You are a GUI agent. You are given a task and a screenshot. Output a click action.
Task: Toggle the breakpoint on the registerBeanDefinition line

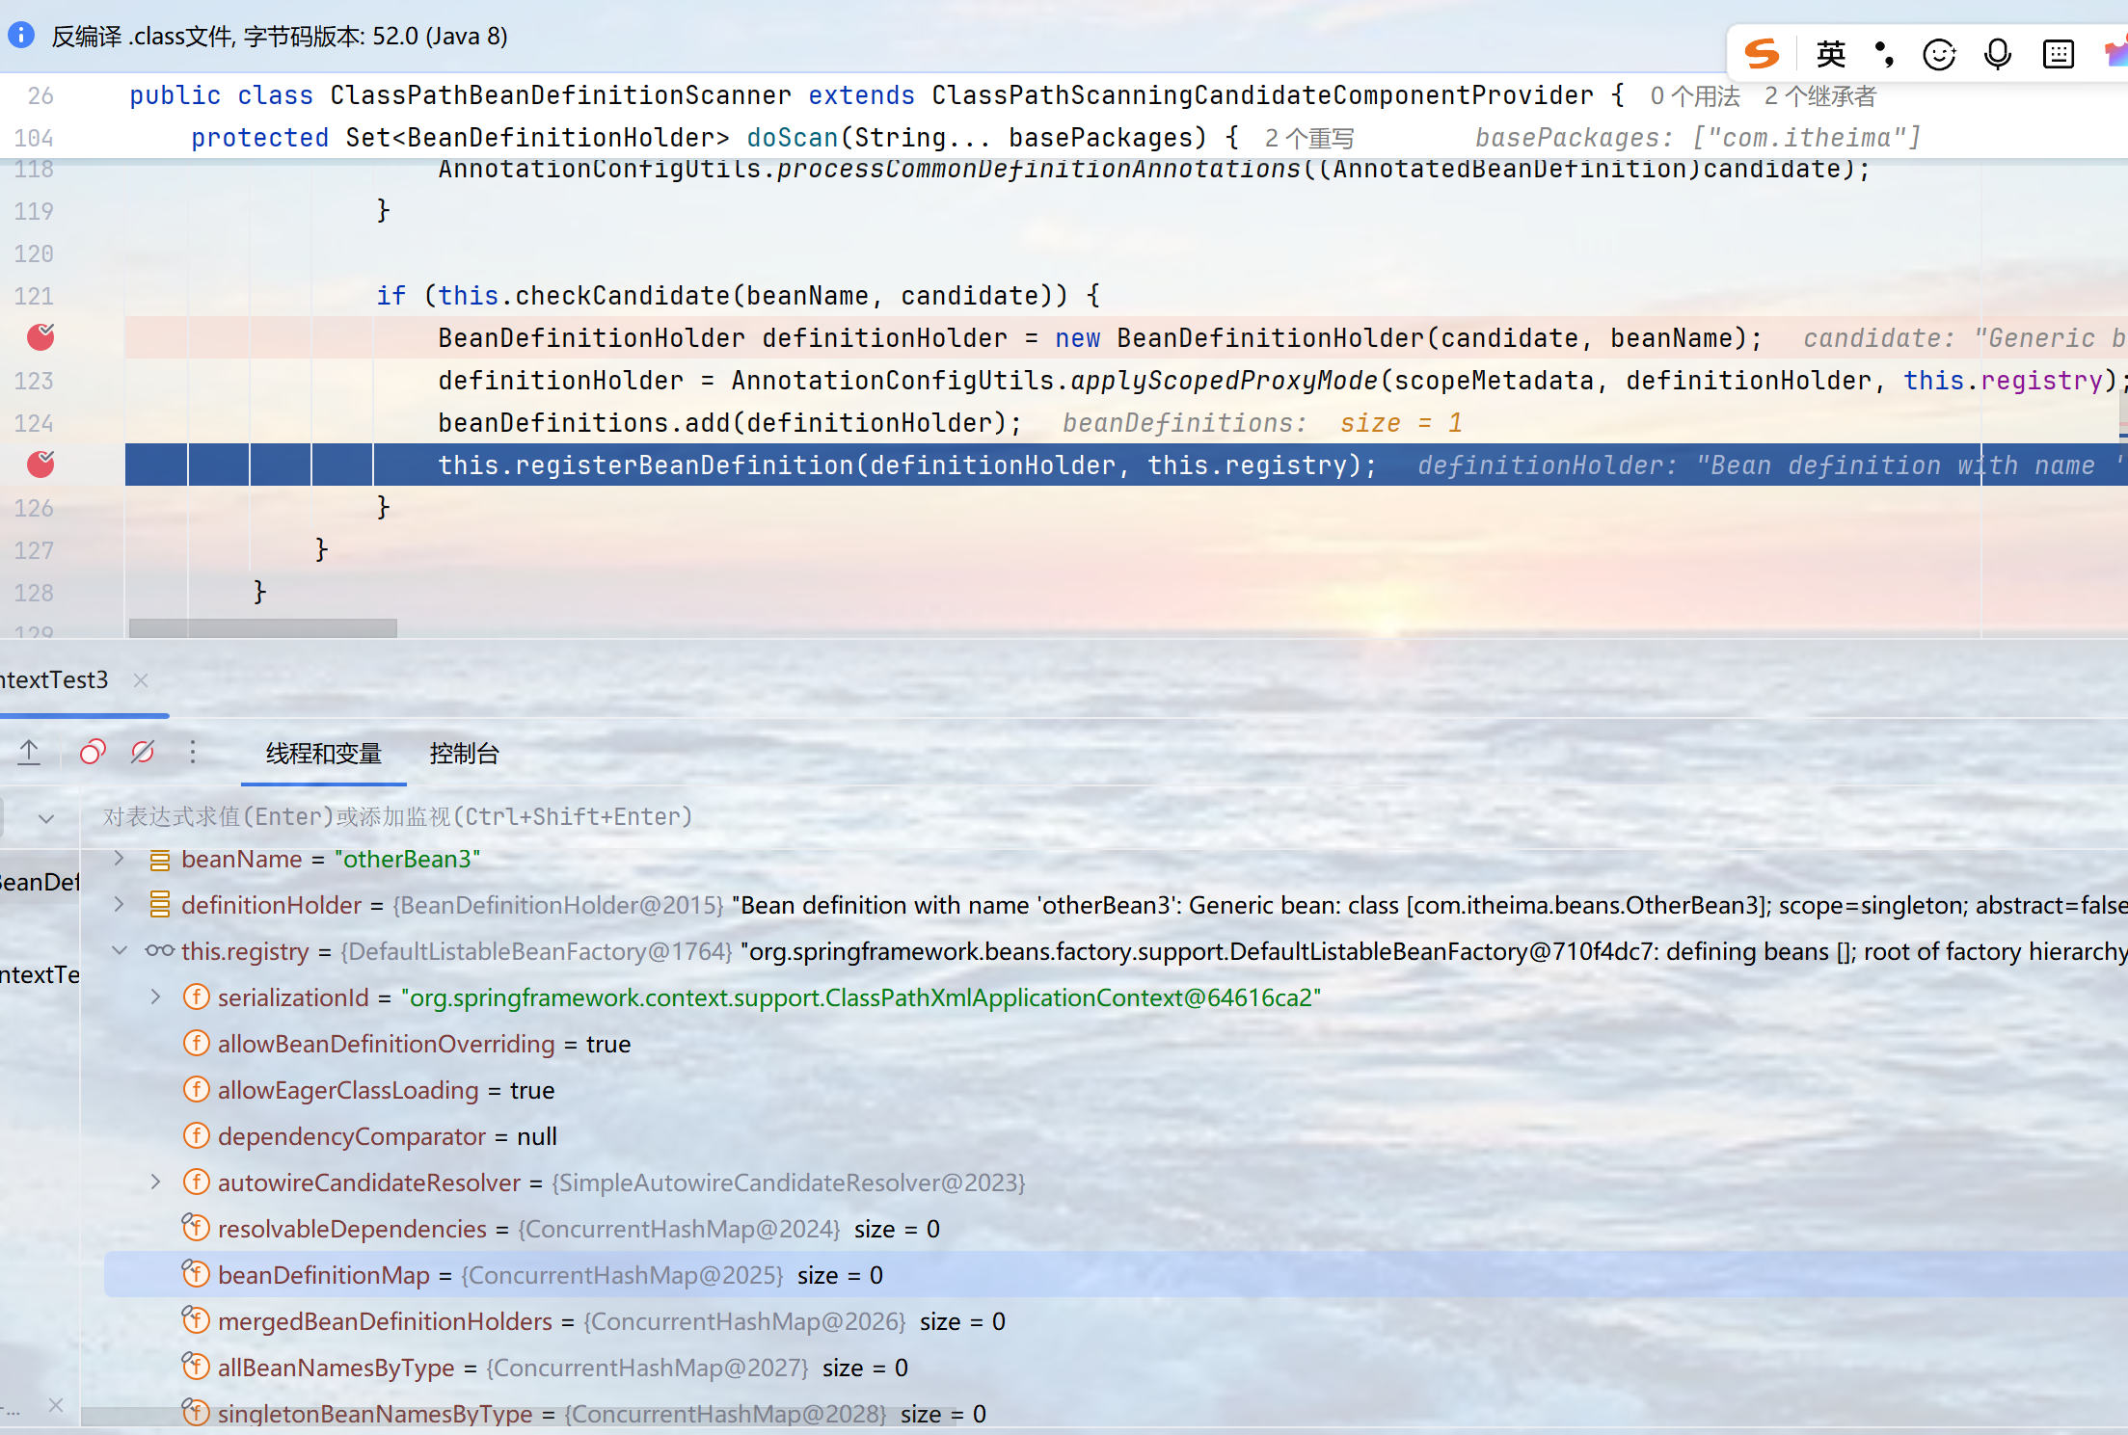click(x=40, y=465)
